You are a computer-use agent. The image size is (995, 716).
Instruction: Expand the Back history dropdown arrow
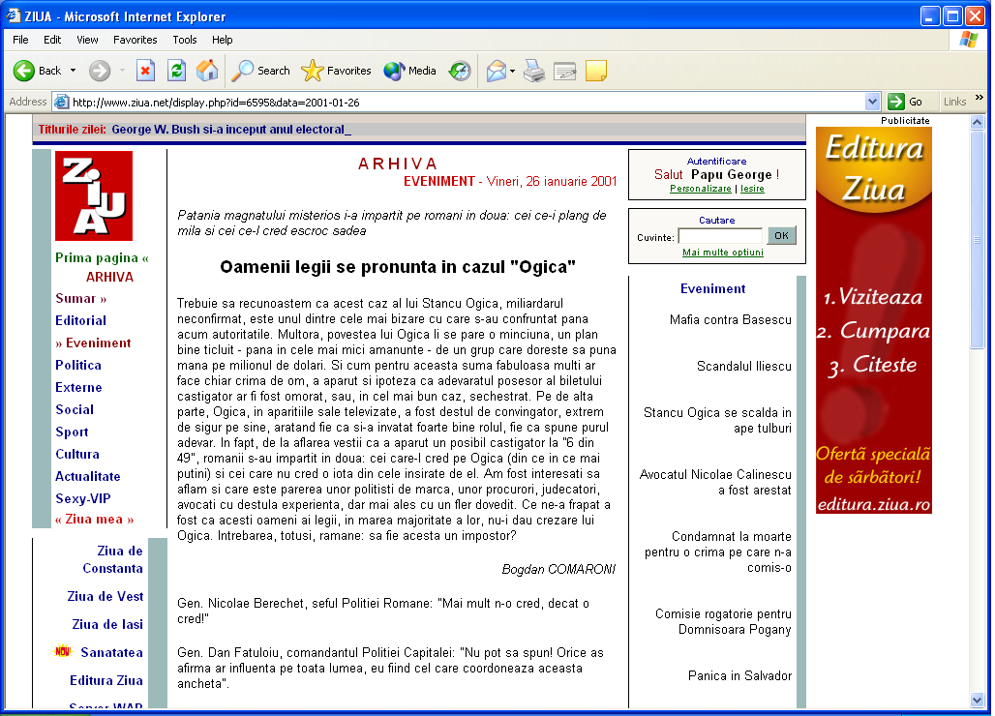(73, 71)
